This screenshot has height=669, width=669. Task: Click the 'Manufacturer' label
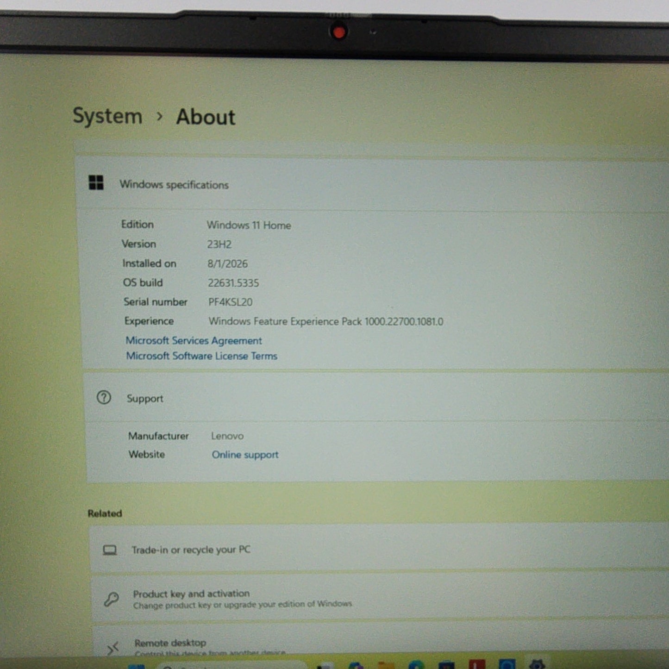158,436
